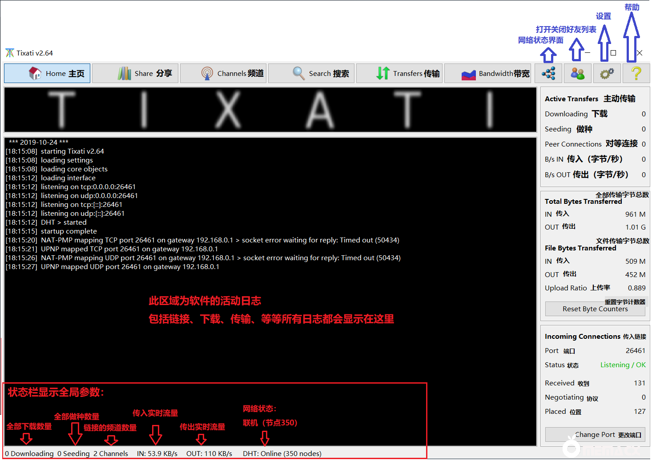Open the Share tab
The image size is (652, 460).
135,73
